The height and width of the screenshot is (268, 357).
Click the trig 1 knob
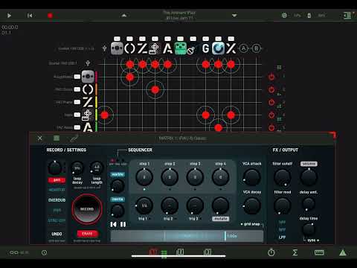point(144,205)
